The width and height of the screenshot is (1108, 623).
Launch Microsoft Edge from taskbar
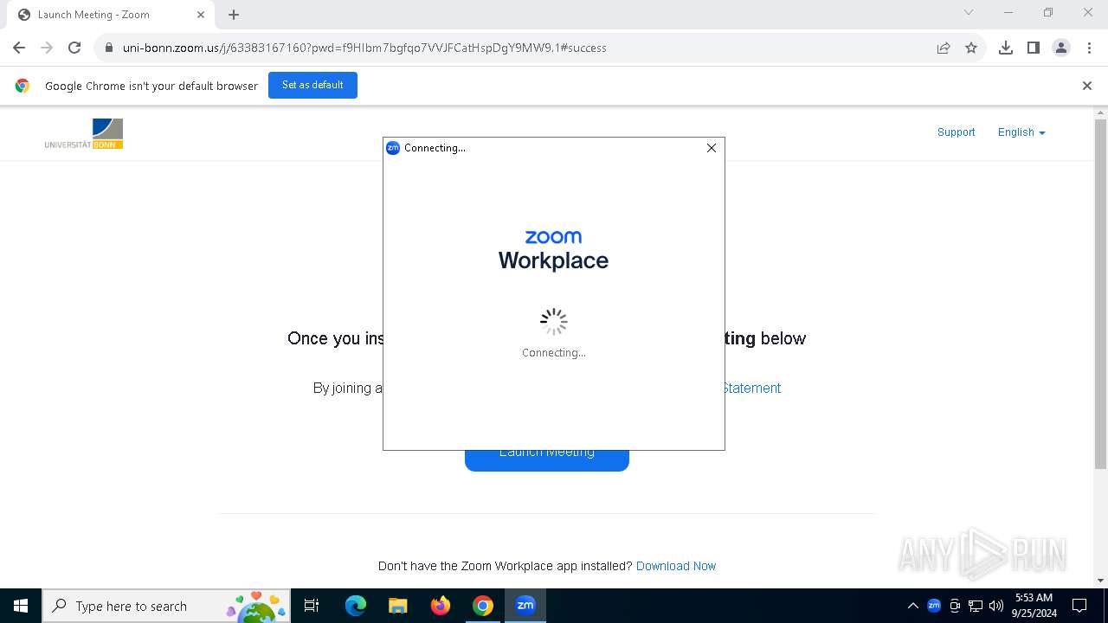pos(356,606)
